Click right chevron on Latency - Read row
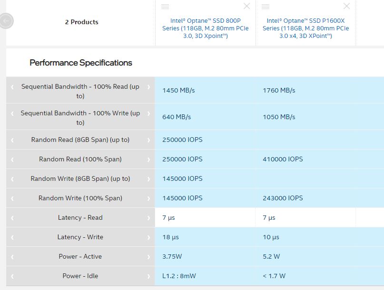The image size is (384, 290). (148, 218)
